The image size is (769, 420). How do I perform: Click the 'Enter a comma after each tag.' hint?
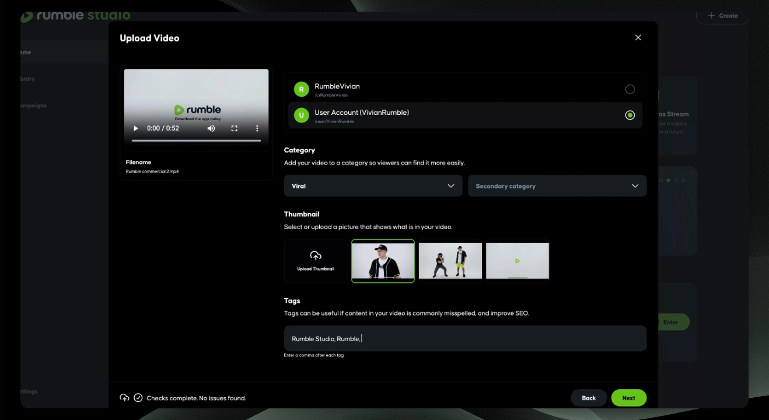pyautogui.click(x=314, y=355)
